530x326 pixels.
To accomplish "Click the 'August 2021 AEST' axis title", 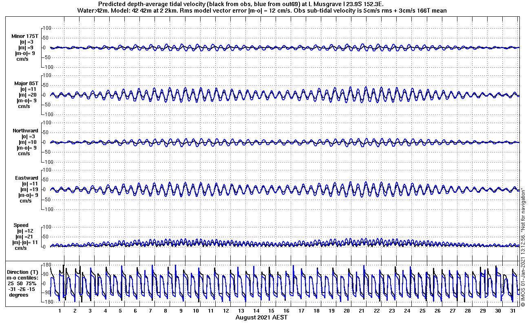I will [261, 317].
